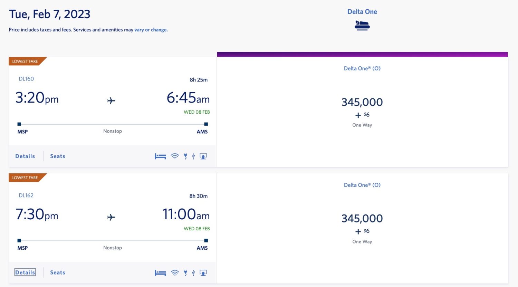This screenshot has width=518, height=287.
Task: Click the MSP to AMS nonstop route line
Action: pos(112,124)
